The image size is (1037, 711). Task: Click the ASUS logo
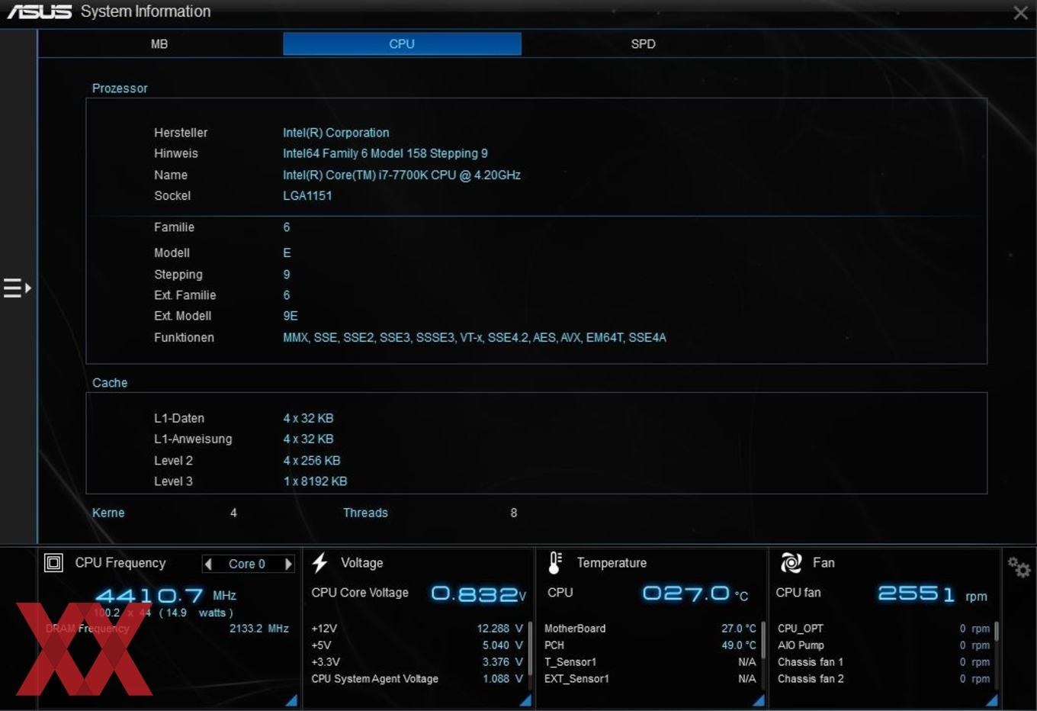pyautogui.click(x=40, y=11)
